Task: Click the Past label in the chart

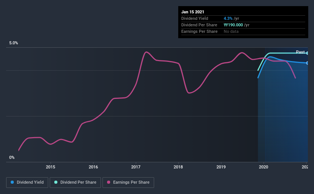Action: 300,52
